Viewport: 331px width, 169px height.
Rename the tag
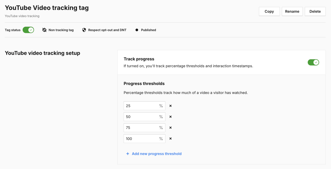[292, 11]
